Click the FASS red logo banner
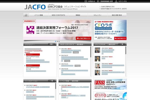Image resolution: width=150 pixels, height=100 pixels. pyautogui.click(x=100, y=83)
